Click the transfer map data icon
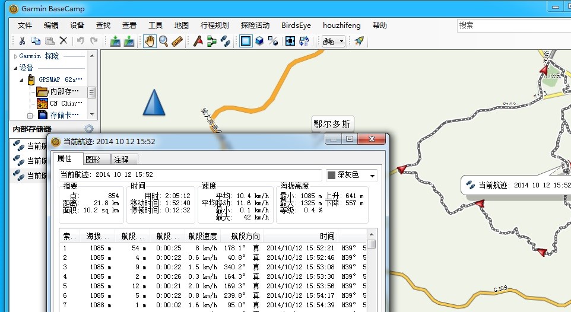The image size is (571, 312). tap(304, 41)
